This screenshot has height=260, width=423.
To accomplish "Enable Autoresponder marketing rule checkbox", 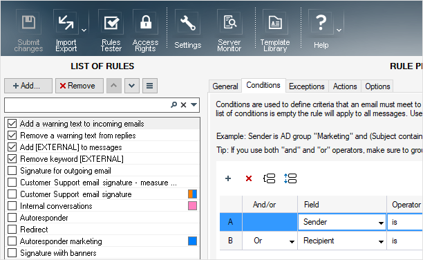I will click(12, 241).
